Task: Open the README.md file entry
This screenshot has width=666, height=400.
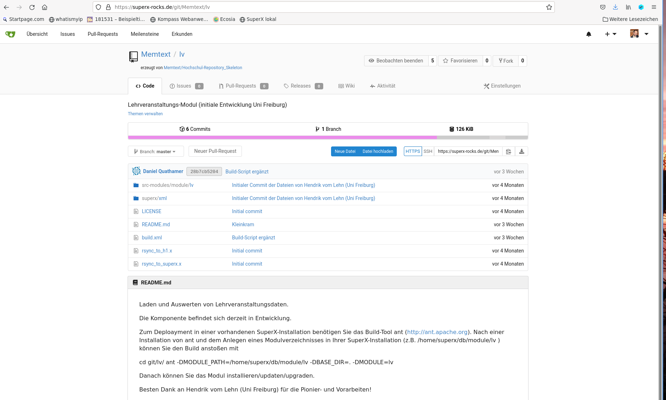Action: pyautogui.click(x=156, y=224)
